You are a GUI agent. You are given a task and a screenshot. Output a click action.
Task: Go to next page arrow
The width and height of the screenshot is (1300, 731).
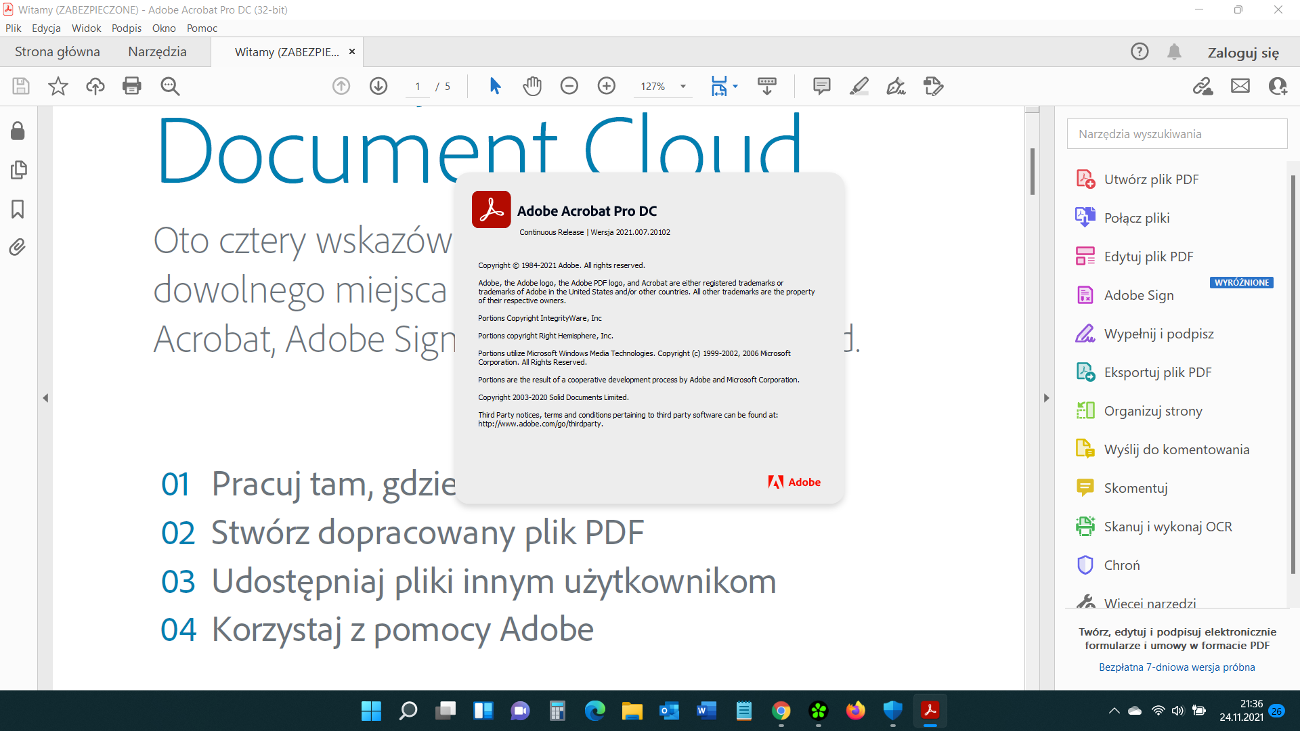point(378,86)
